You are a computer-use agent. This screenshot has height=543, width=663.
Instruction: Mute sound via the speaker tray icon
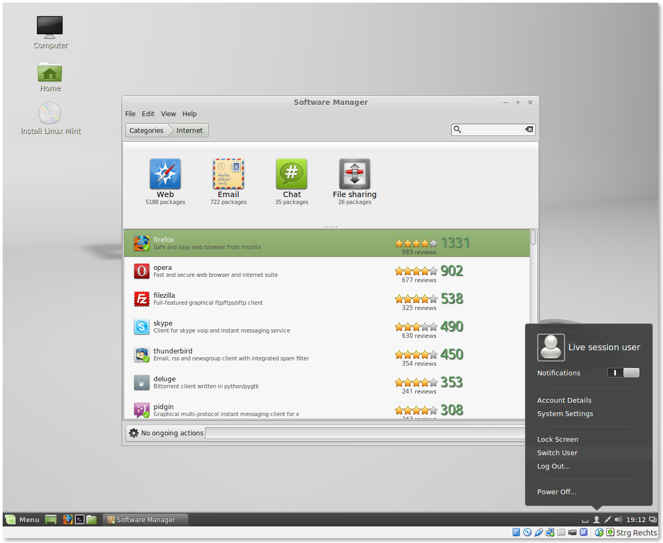(x=618, y=519)
